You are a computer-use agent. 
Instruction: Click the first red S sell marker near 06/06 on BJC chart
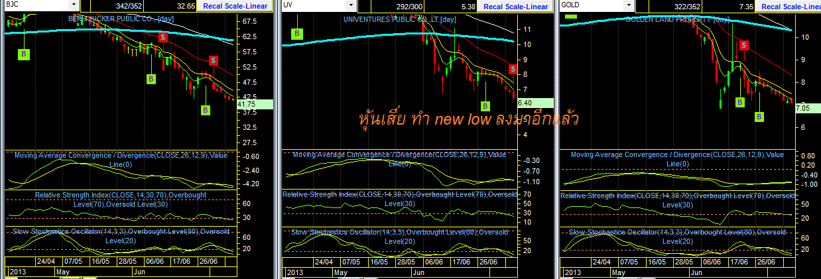tap(162, 38)
